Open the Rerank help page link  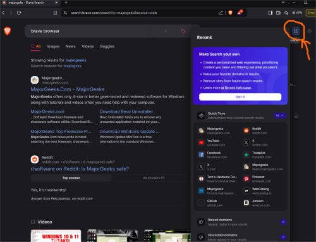(236, 87)
